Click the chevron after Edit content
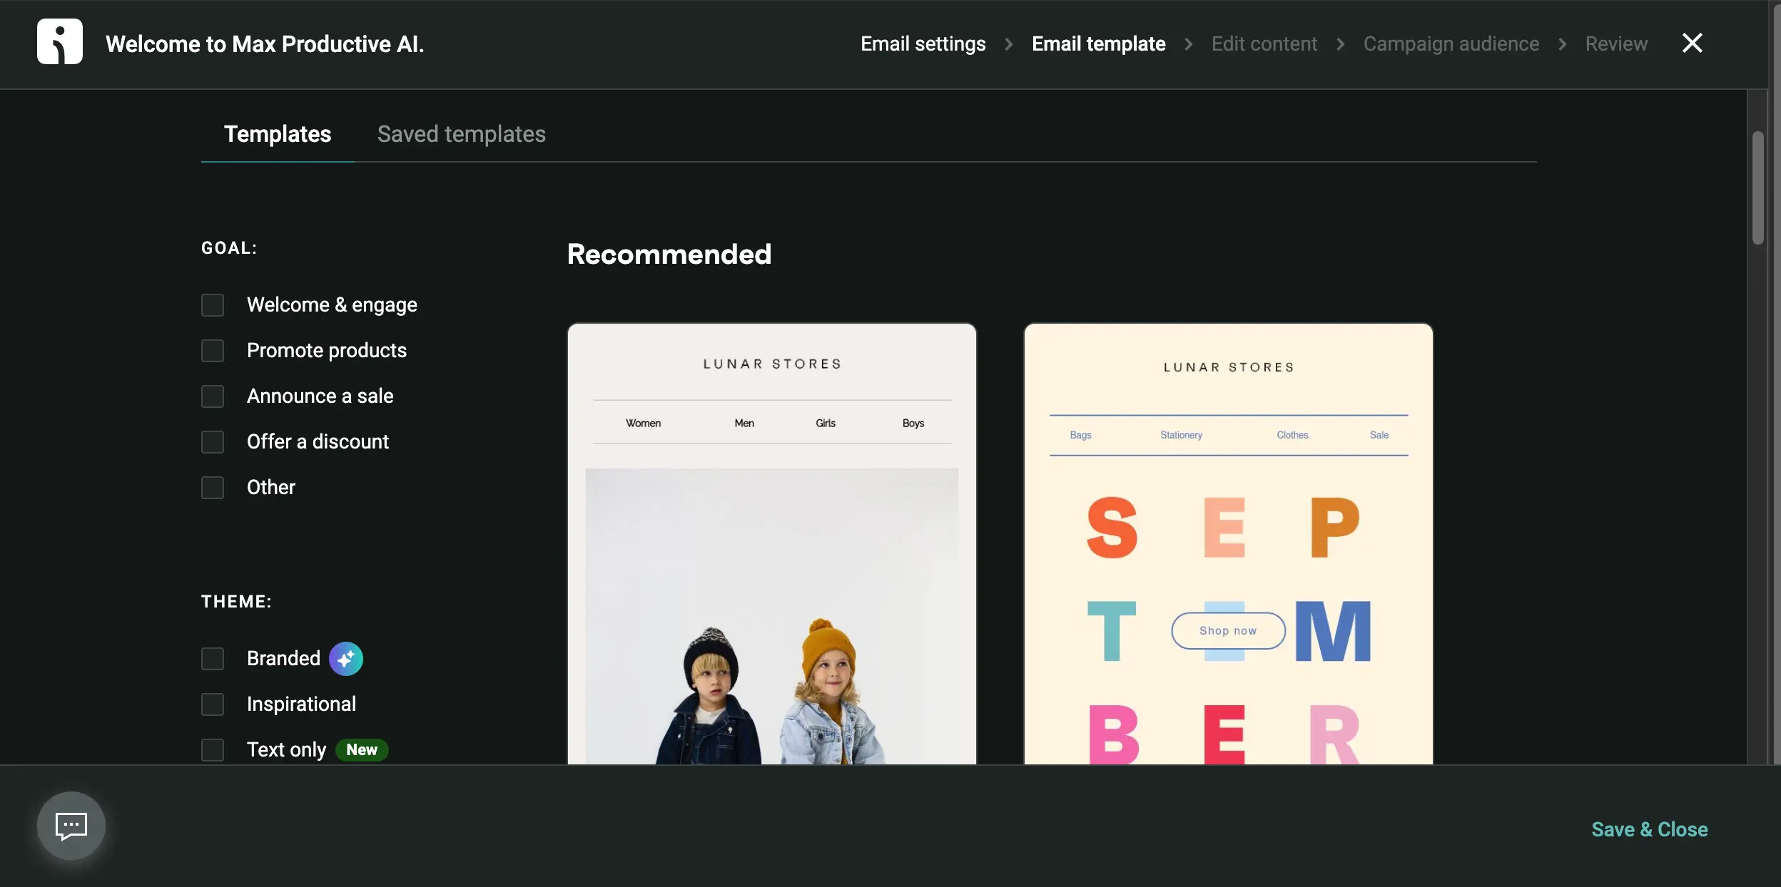 1341,44
